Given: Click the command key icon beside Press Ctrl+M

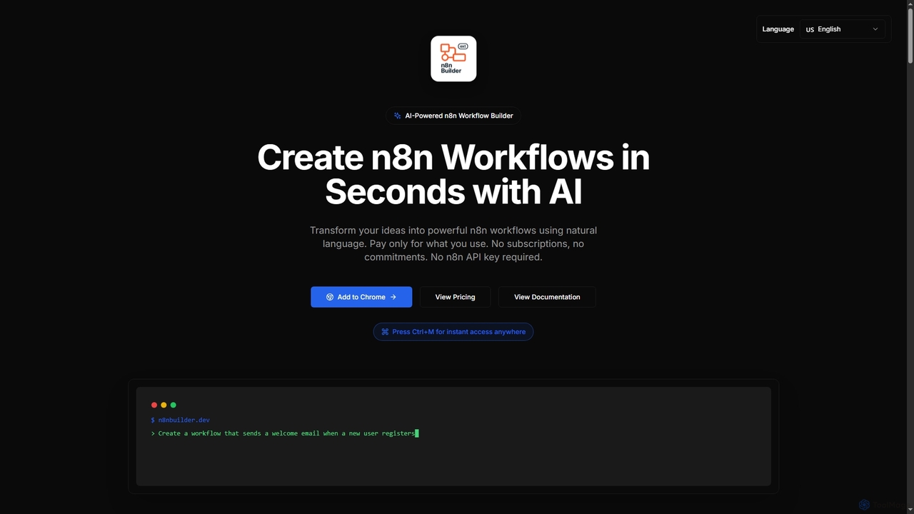Looking at the screenshot, I should [x=385, y=332].
